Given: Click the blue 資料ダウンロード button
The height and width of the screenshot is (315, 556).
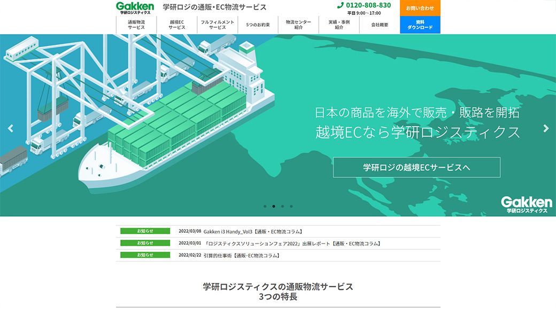Looking at the screenshot, I should click(x=420, y=25).
